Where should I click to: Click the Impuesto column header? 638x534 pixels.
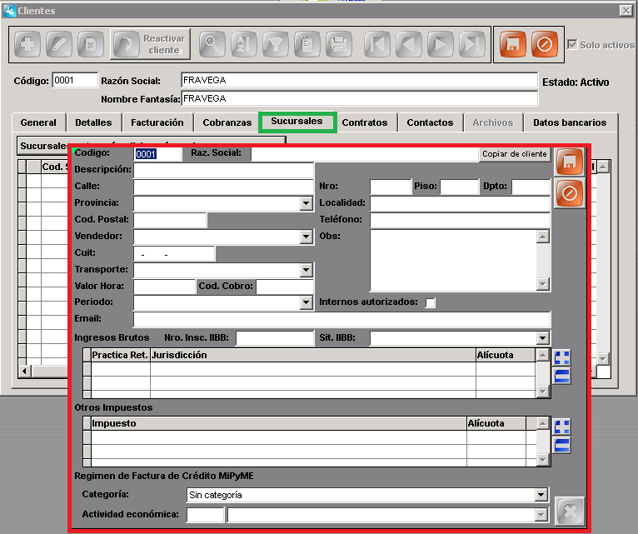point(279,424)
